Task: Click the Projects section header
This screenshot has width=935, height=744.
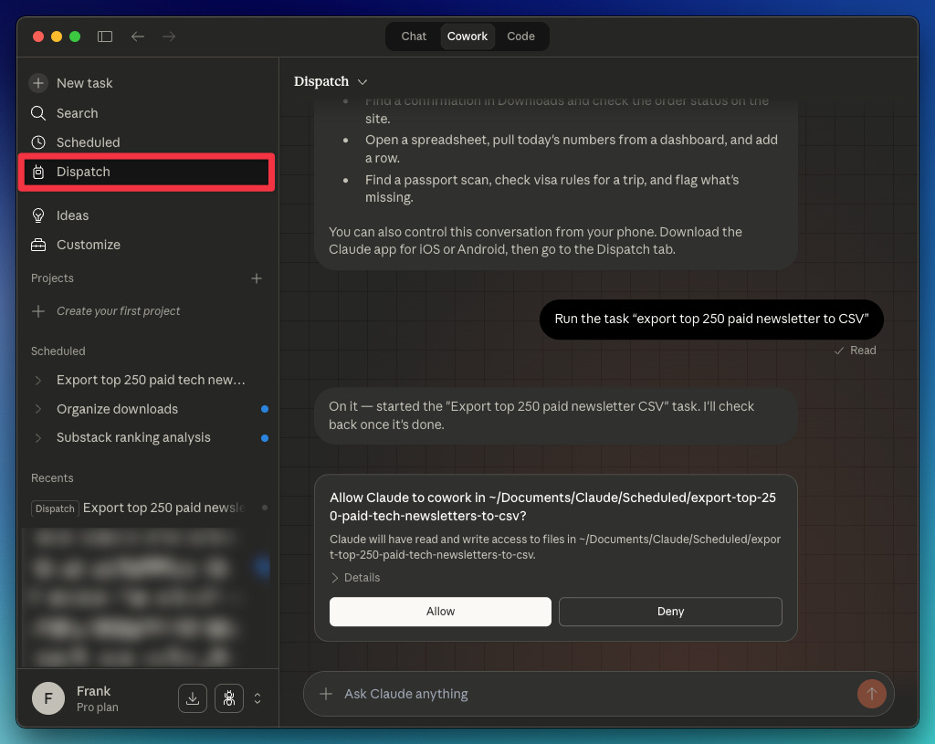Action: pos(52,278)
